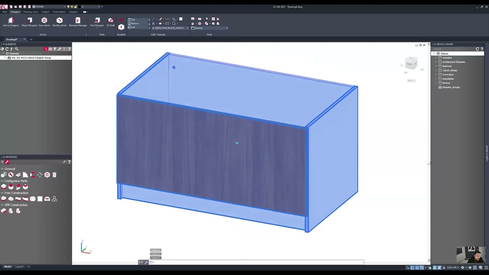489x275 pixels.
Task: Switch to the Drawing views tab
Action: click(31, 12)
